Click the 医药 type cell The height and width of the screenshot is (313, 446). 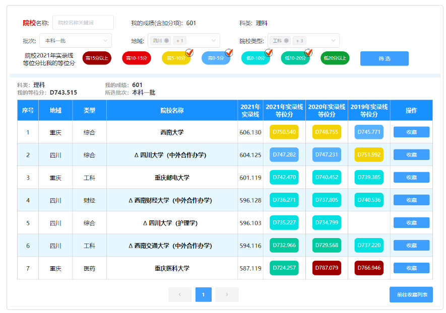[89, 268]
